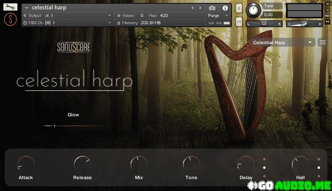This screenshot has width=332, height=191.
Task: Open the wrench edit-mode tool
Action: pyautogui.click(x=10, y=7)
